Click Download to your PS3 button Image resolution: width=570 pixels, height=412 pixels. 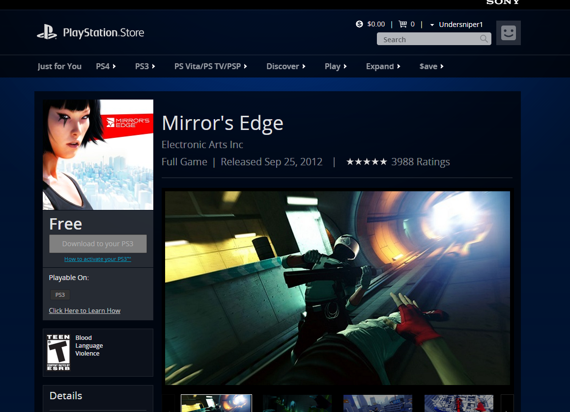[98, 244]
